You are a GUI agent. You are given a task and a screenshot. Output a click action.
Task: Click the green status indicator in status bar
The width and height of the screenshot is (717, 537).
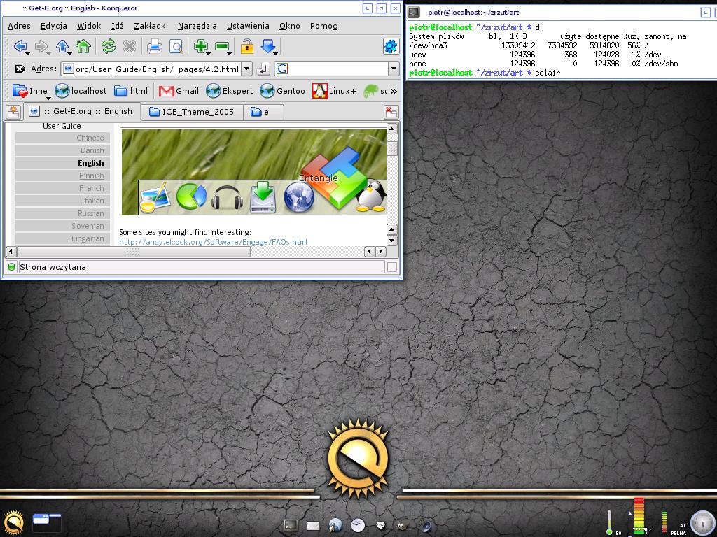click(11, 267)
